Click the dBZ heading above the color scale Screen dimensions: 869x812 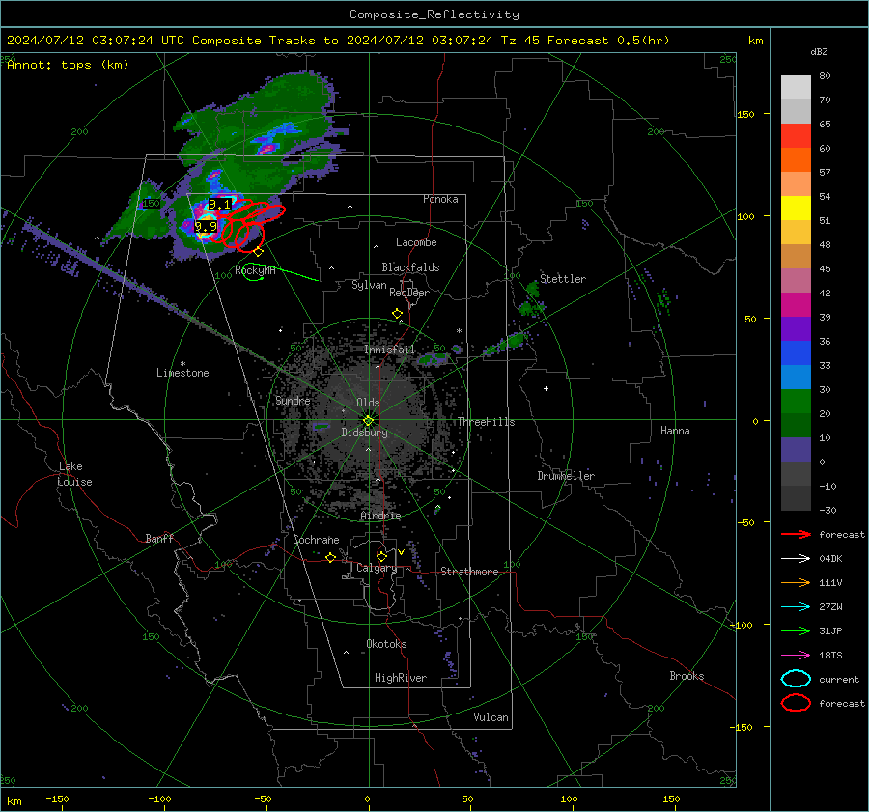(x=819, y=52)
